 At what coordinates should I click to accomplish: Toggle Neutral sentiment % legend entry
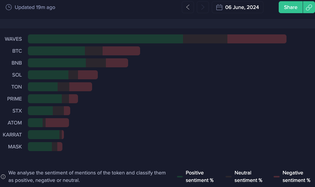point(244,177)
